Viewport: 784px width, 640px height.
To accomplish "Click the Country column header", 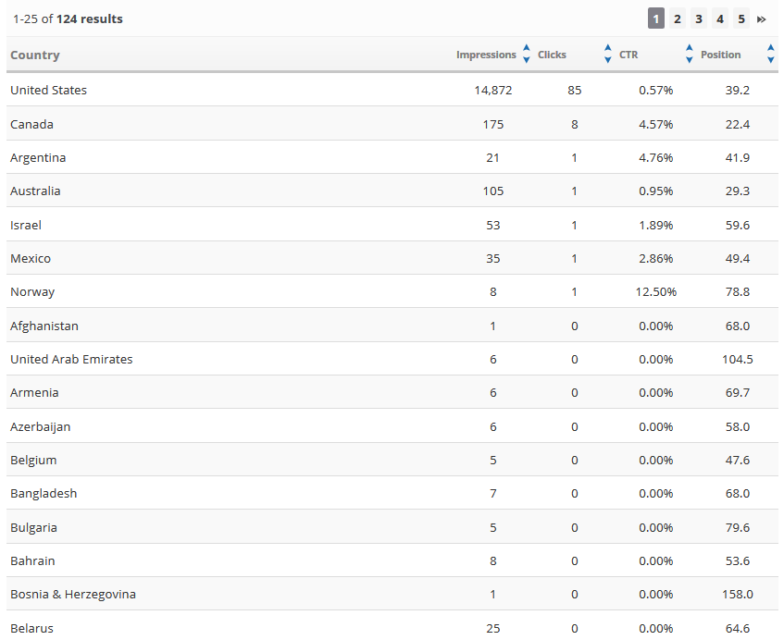I will tap(35, 55).
